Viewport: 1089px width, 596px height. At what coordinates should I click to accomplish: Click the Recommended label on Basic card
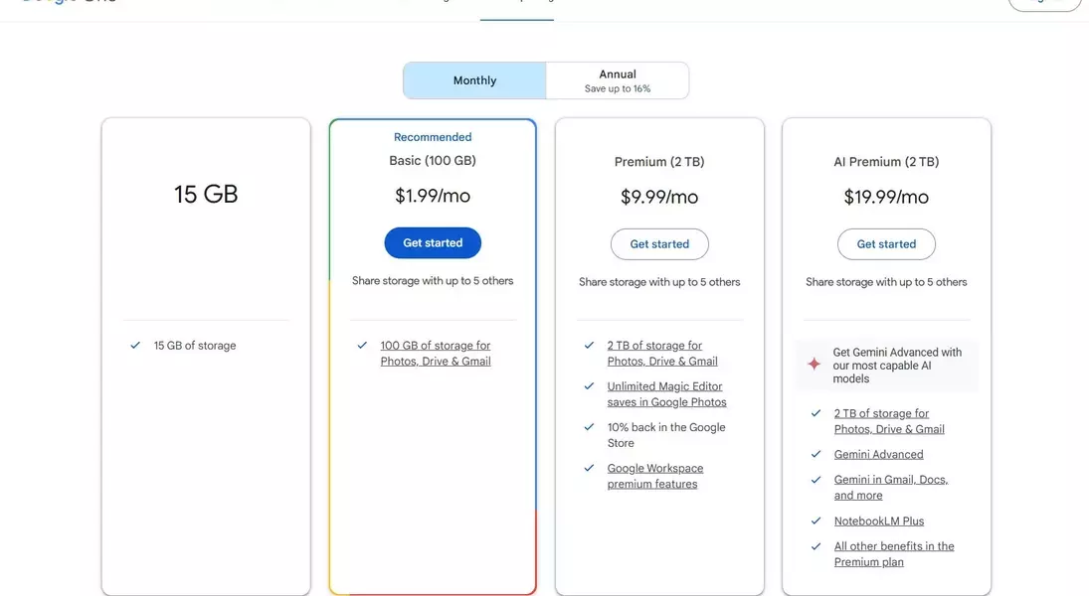433,137
